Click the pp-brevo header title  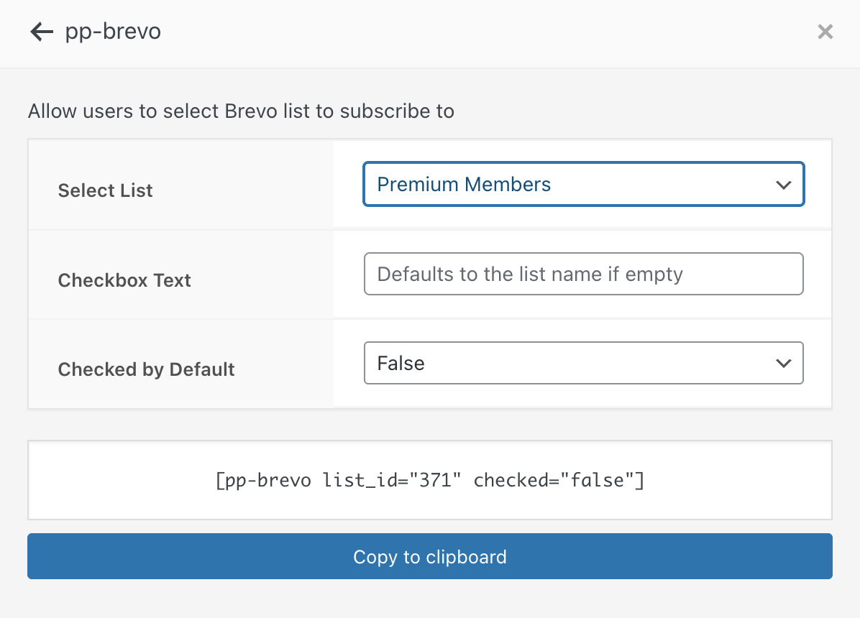coord(113,32)
